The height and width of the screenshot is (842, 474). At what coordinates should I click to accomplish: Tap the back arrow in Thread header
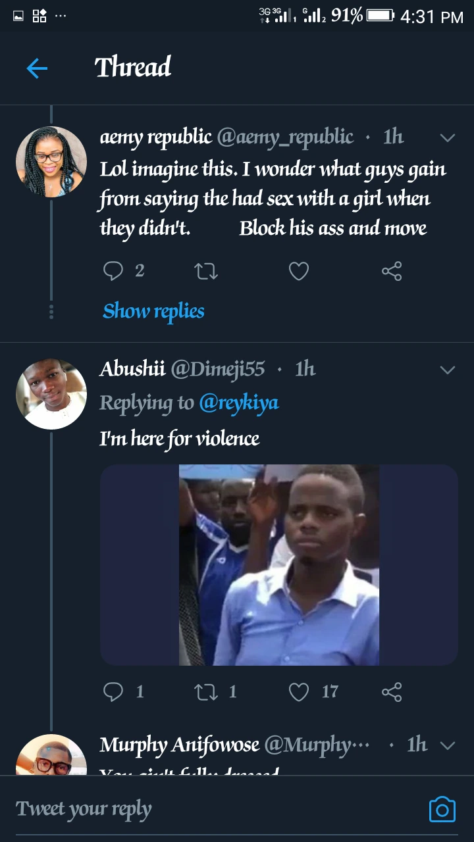coord(37,68)
